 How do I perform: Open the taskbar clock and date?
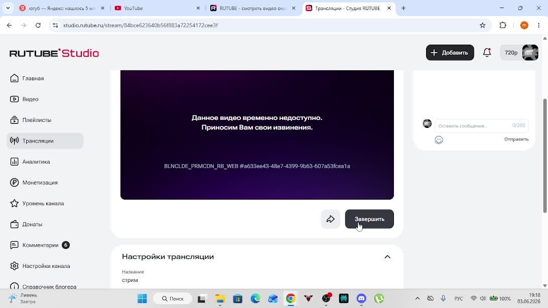[529, 298]
